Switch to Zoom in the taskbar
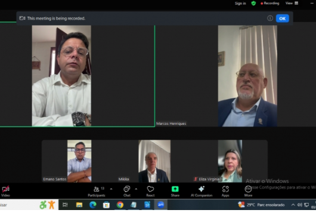This screenshot has width=316, height=219. [x=160, y=205]
